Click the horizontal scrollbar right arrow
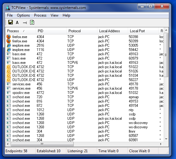The image size is (176, 159). tap(161, 144)
